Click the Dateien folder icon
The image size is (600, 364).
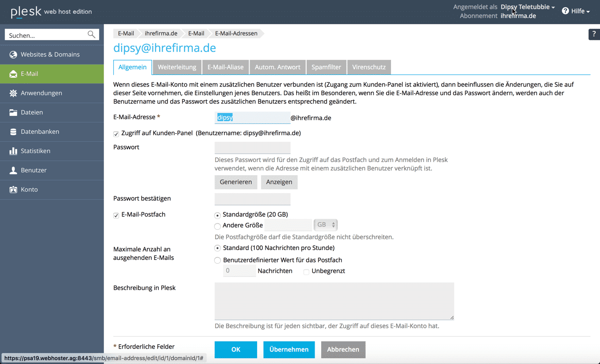click(13, 113)
